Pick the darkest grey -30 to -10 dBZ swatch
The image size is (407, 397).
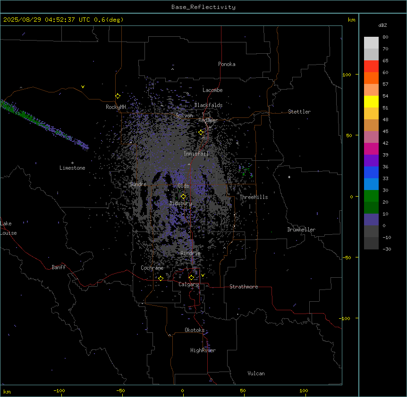[371, 243]
